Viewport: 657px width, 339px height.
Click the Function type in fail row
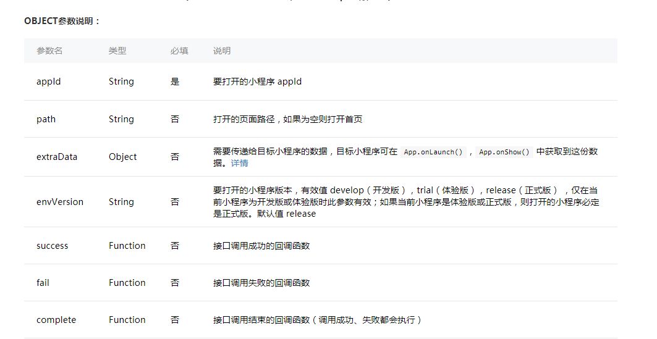127,283
